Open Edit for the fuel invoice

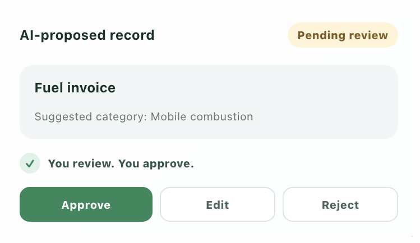tap(218, 204)
